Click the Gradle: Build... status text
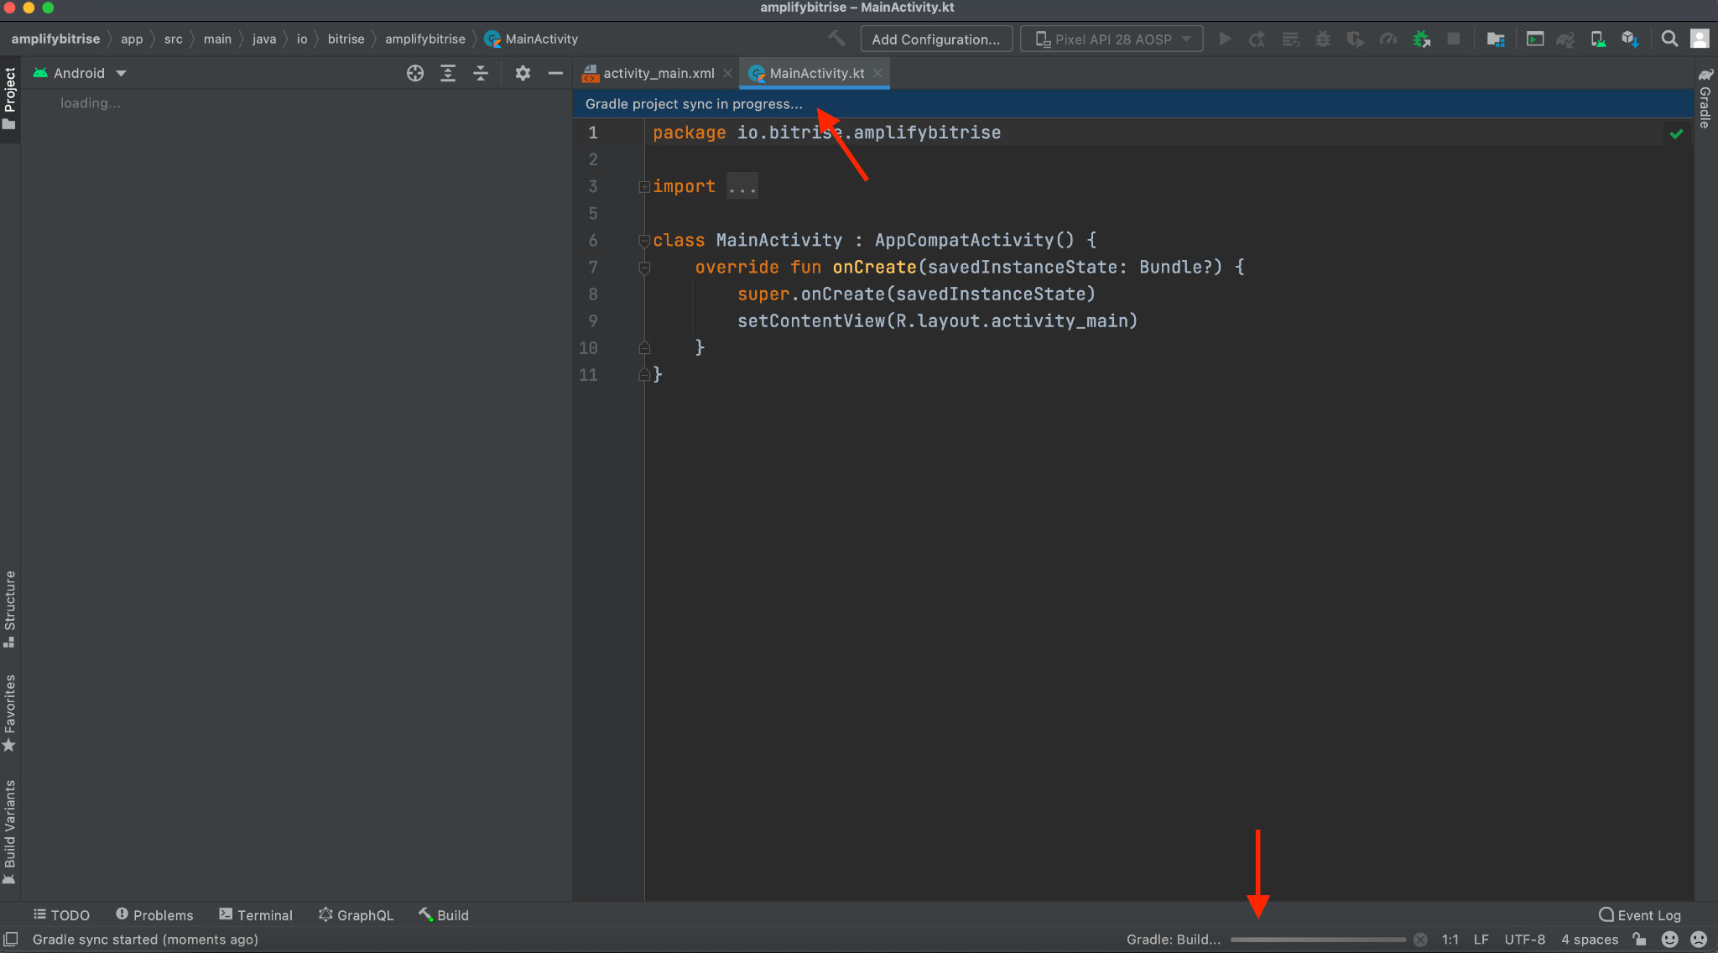Image resolution: width=1718 pixels, height=953 pixels. 1174,940
